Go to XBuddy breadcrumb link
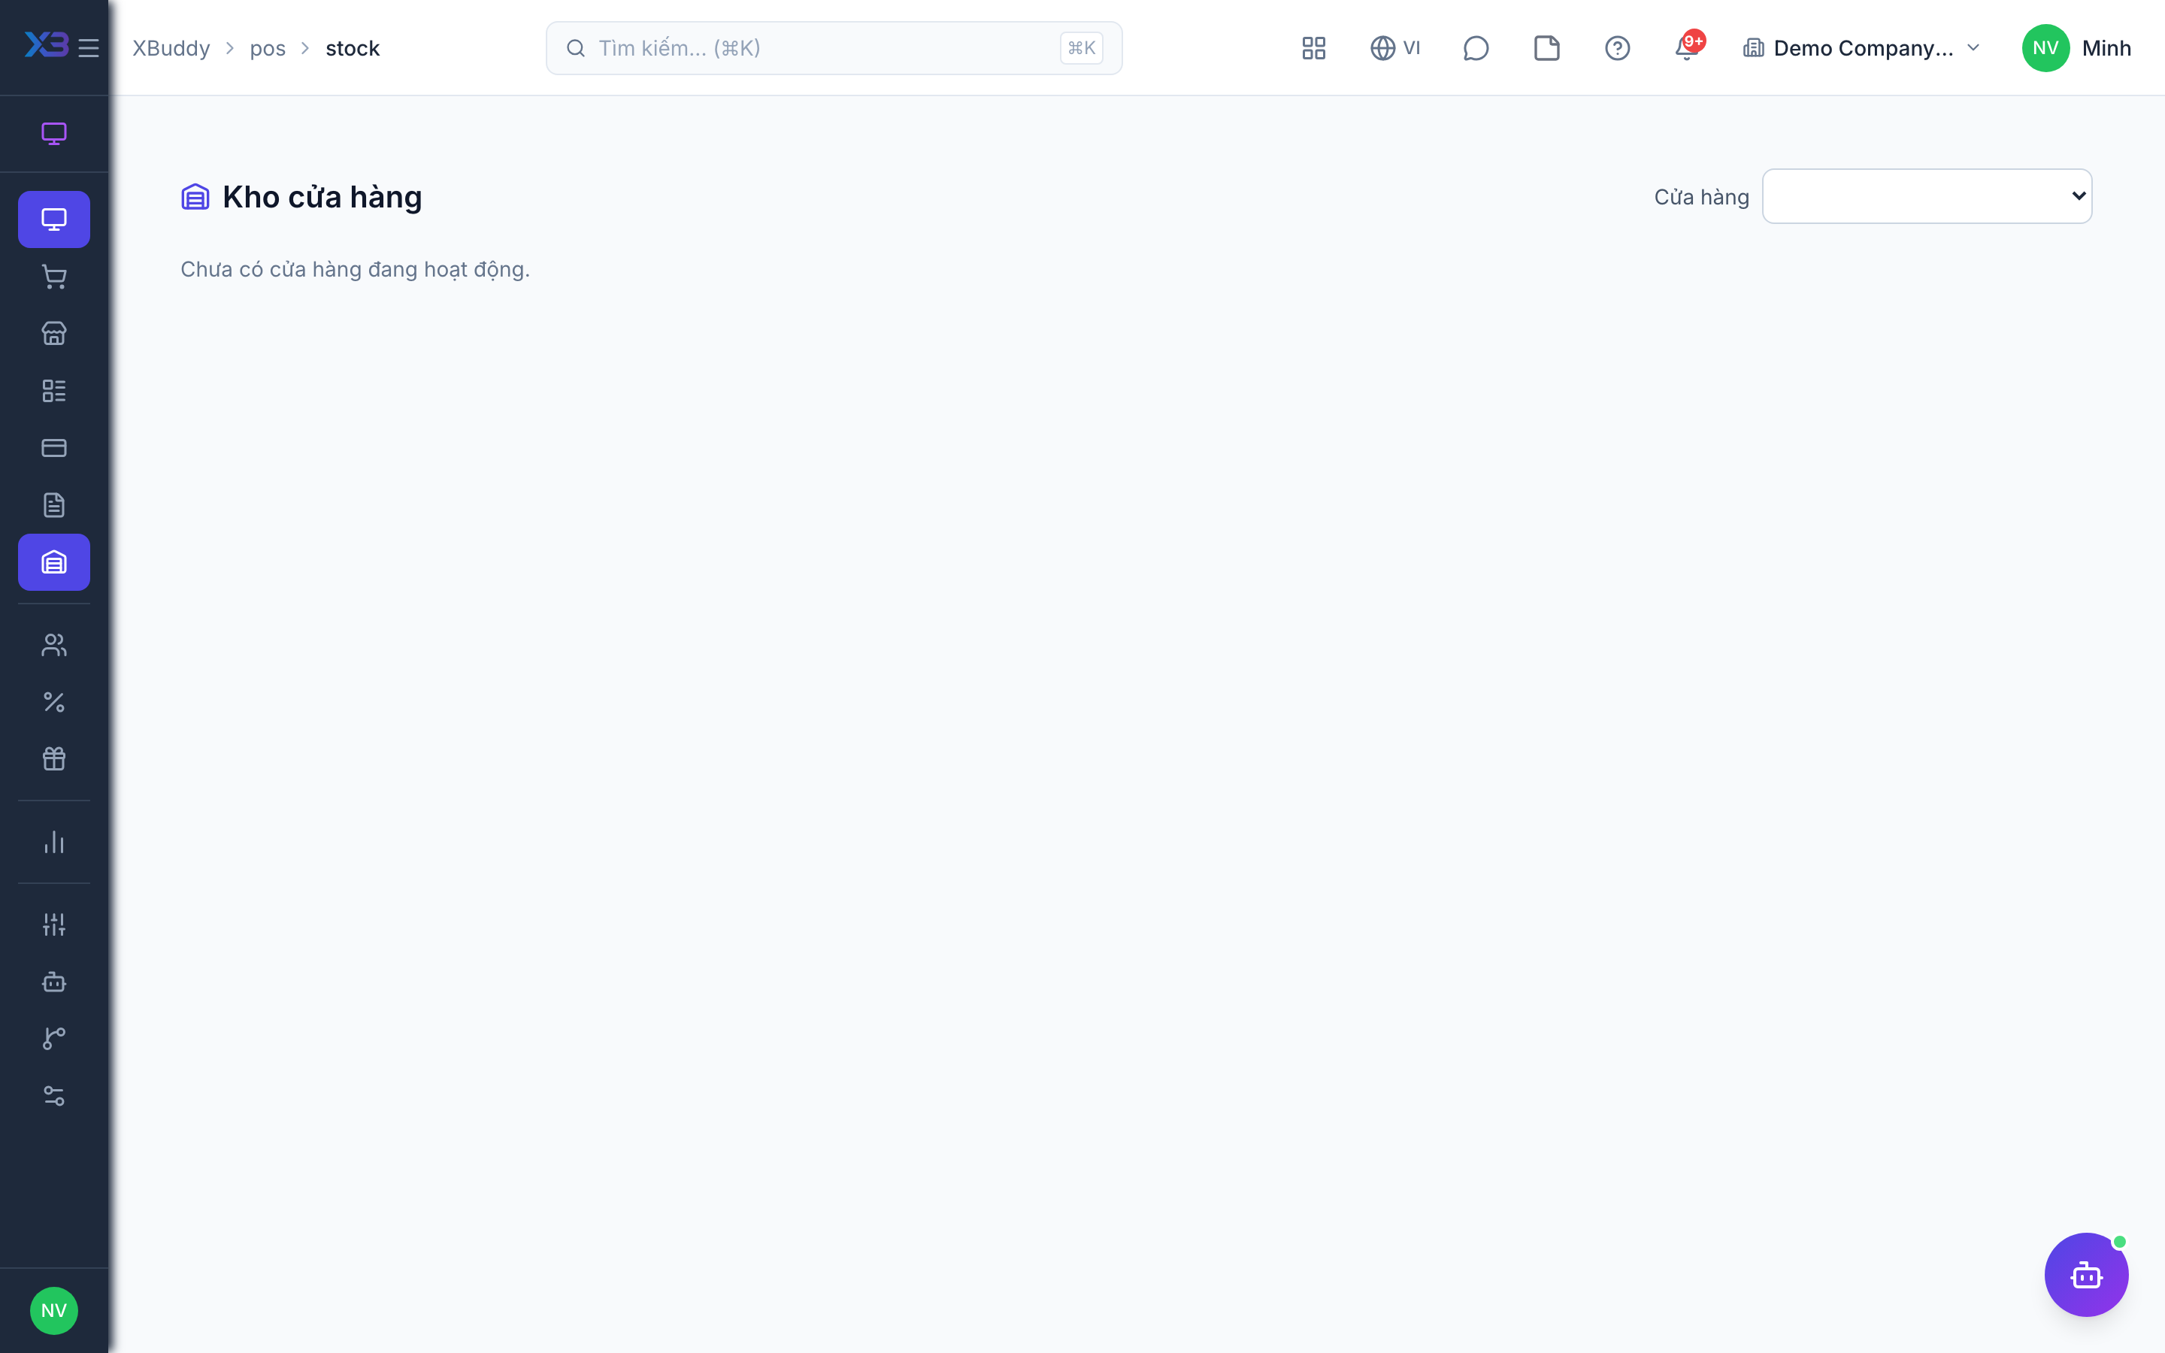 171,48
